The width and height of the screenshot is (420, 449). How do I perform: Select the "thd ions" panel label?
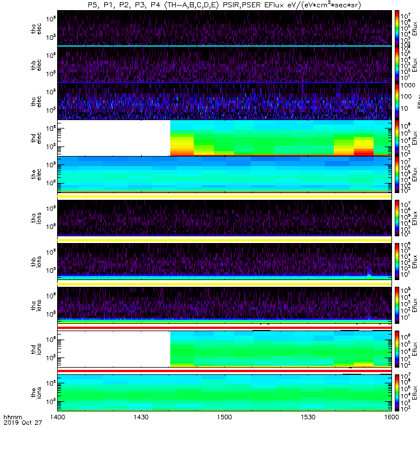(36, 349)
